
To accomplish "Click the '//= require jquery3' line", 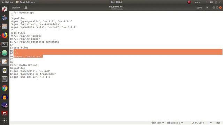I will [28, 36].
